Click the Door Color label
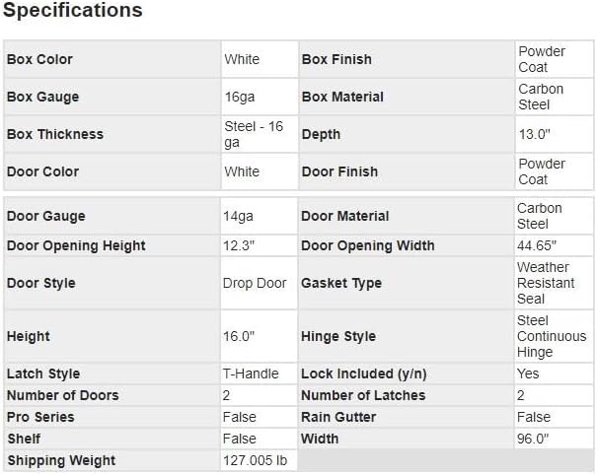The width and height of the screenshot is (597, 475). tap(42, 171)
